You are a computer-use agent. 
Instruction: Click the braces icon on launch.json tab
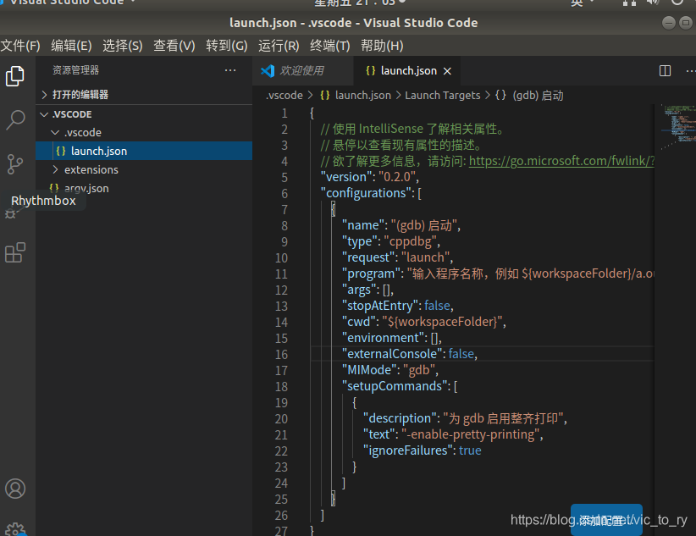pyautogui.click(x=371, y=70)
